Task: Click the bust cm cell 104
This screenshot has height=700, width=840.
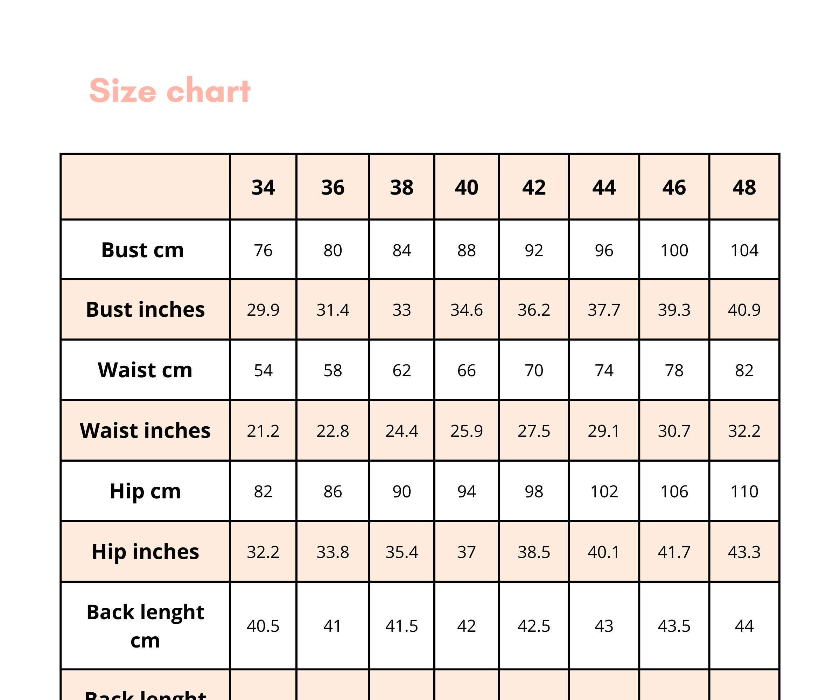Action: click(x=744, y=250)
